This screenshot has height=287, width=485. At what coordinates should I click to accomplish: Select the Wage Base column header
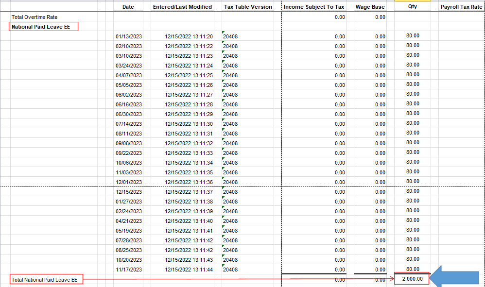pyautogui.click(x=370, y=6)
